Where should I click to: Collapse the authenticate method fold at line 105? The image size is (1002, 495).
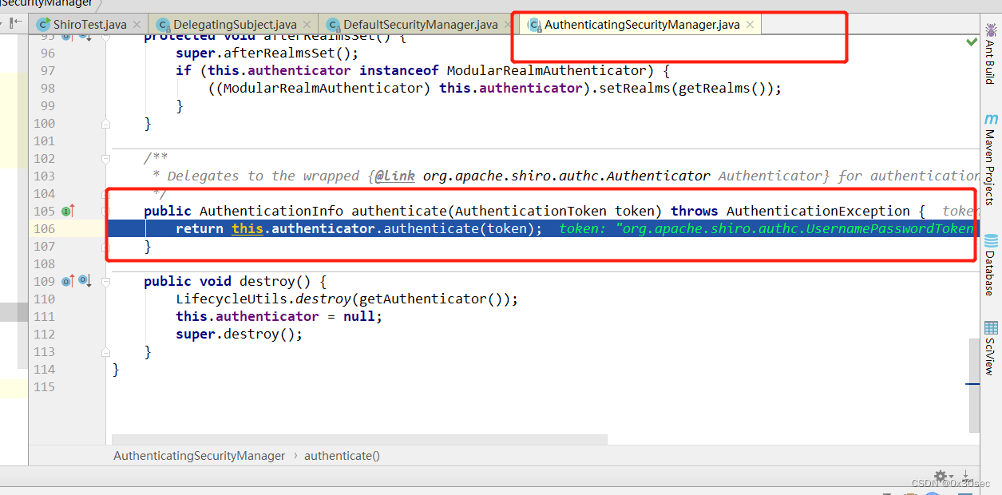click(x=105, y=212)
